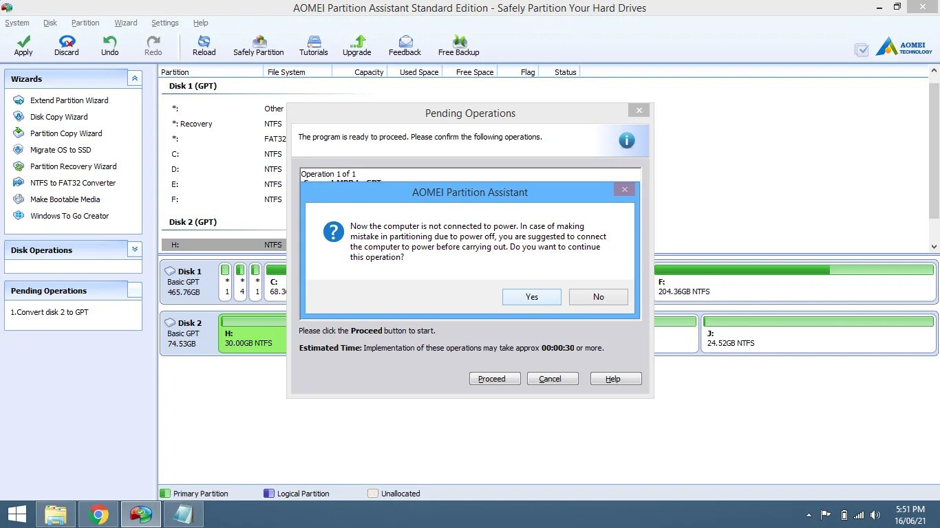Open the Settings menu
This screenshot has width=940, height=528.
(165, 23)
